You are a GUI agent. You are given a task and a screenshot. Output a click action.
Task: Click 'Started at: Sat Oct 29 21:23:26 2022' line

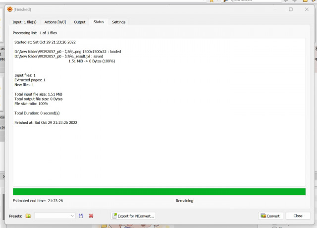(45, 42)
